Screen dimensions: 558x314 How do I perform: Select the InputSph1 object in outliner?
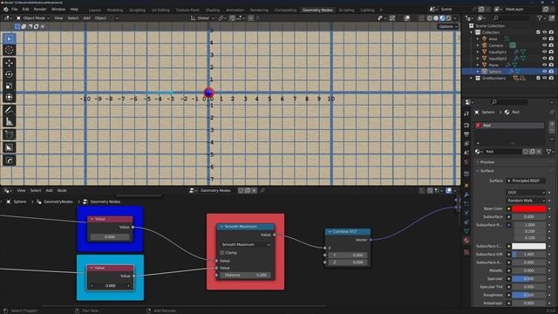tap(498, 52)
